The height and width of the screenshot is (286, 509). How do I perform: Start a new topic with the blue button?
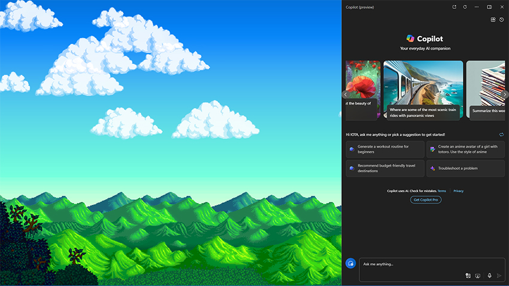tap(350, 263)
